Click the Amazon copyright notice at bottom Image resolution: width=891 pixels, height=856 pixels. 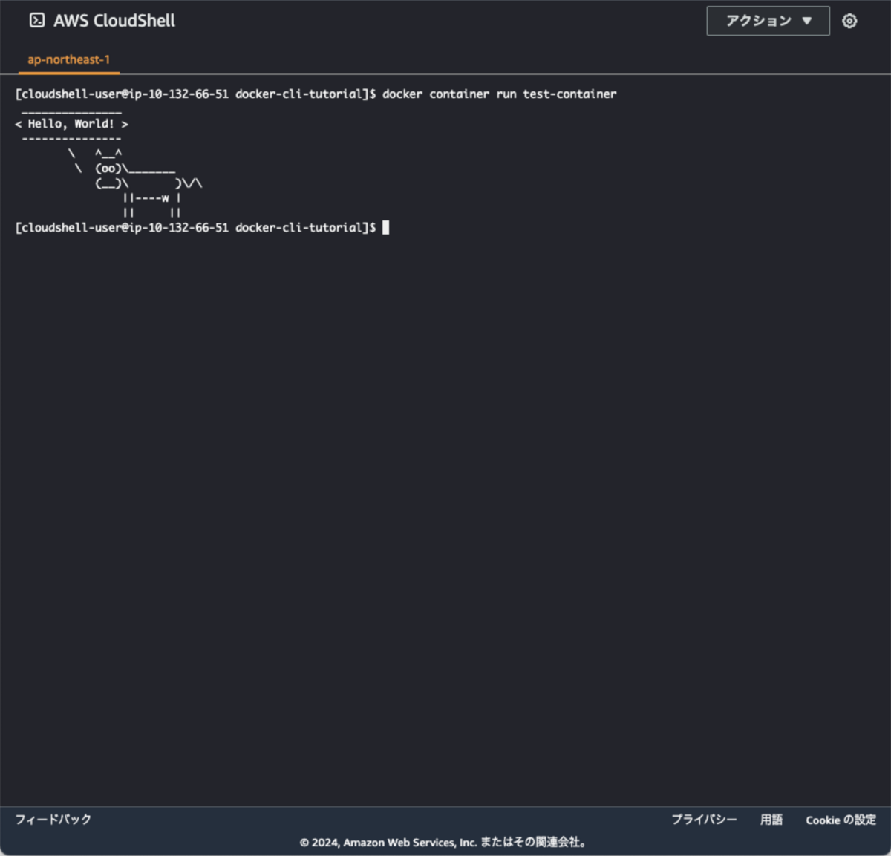(444, 843)
